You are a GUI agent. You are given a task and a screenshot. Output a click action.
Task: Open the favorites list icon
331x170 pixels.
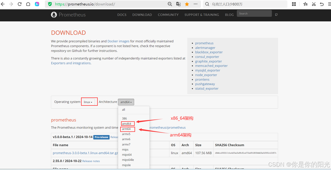(x=305, y=4)
